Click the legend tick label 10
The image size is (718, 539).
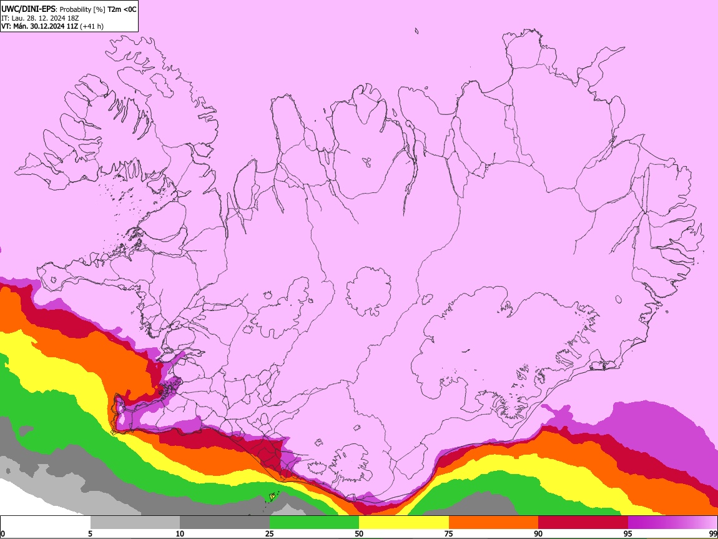pos(180,534)
